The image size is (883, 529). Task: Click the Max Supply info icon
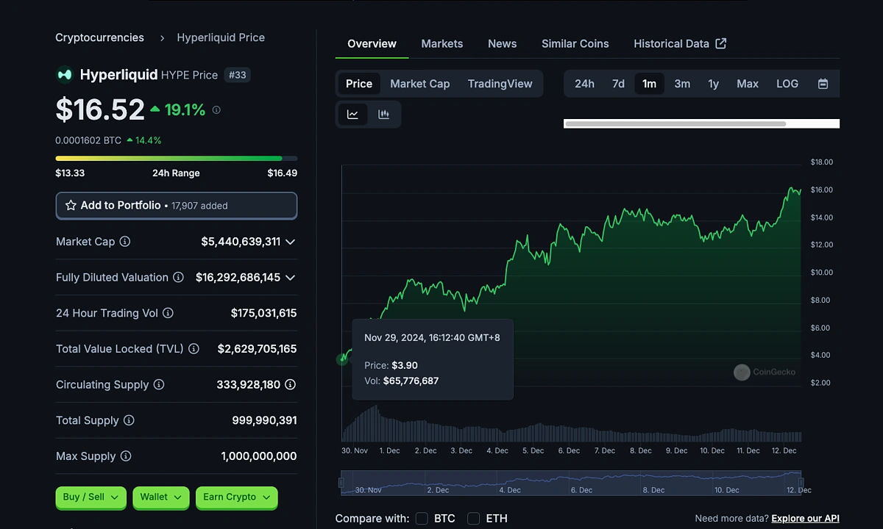[126, 456]
